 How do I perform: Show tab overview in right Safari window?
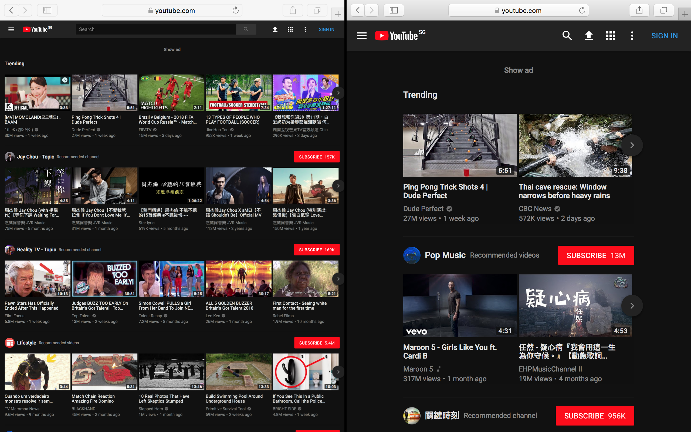[663, 11]
